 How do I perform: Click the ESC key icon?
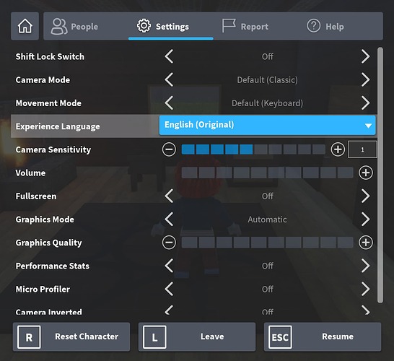coord(280,337)
